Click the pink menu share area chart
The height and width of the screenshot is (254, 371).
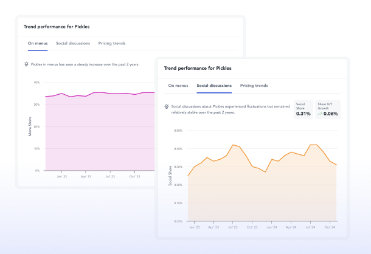click(99, 132)
